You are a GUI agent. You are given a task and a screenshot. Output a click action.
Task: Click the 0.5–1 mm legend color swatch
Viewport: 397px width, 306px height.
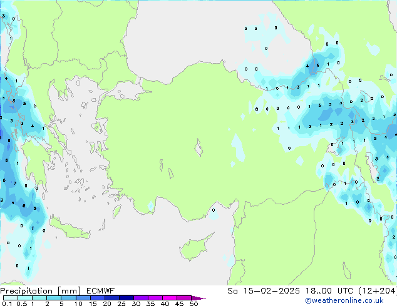(x=25, y=298)
